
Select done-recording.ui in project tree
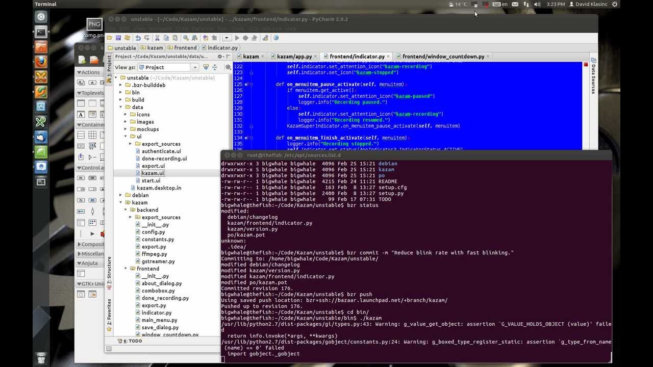point(164,159)
